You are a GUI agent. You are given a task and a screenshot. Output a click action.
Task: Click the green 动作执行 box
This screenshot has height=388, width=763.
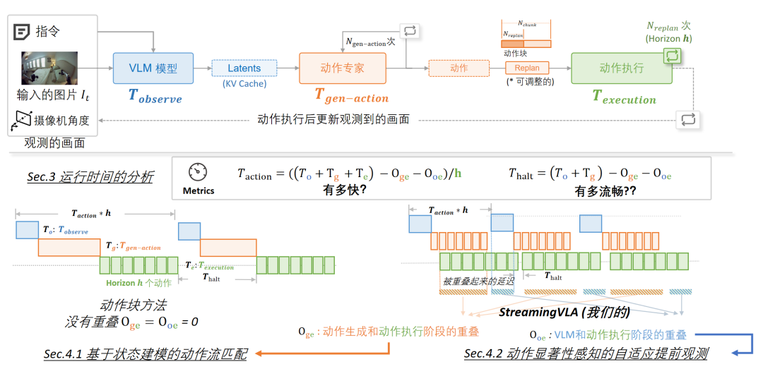coord(622,68)
